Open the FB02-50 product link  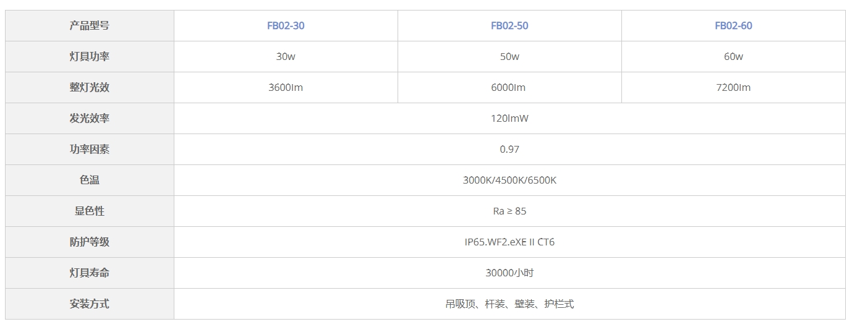(x=509, y=26)
